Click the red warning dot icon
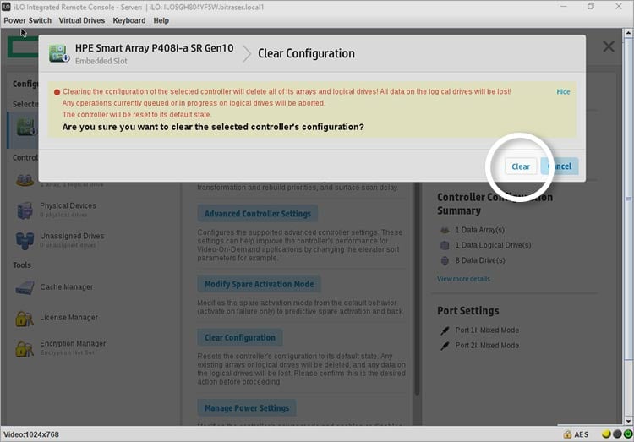Screen dimensions: 634x442 (x=57, y=92)
